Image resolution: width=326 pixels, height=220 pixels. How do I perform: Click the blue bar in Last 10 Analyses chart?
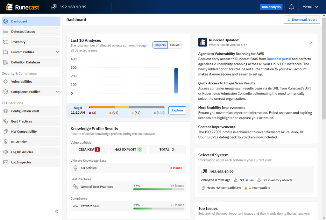pos(176,81)
